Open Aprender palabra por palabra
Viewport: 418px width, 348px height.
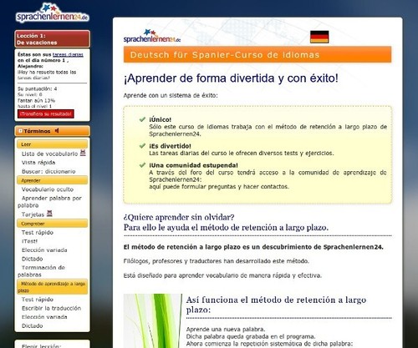pos(50,202)
